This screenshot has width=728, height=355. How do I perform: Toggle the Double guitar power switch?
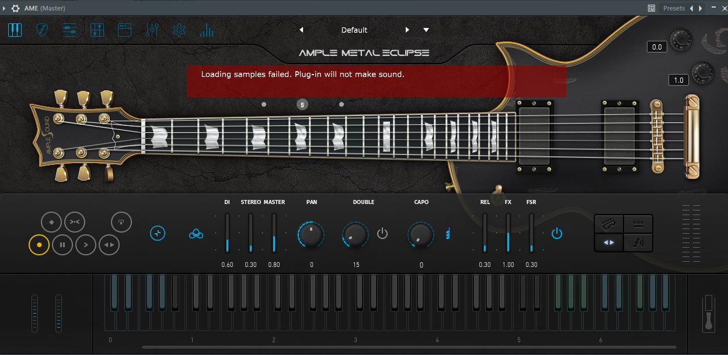pyautogui.click(x=382, y=234)
